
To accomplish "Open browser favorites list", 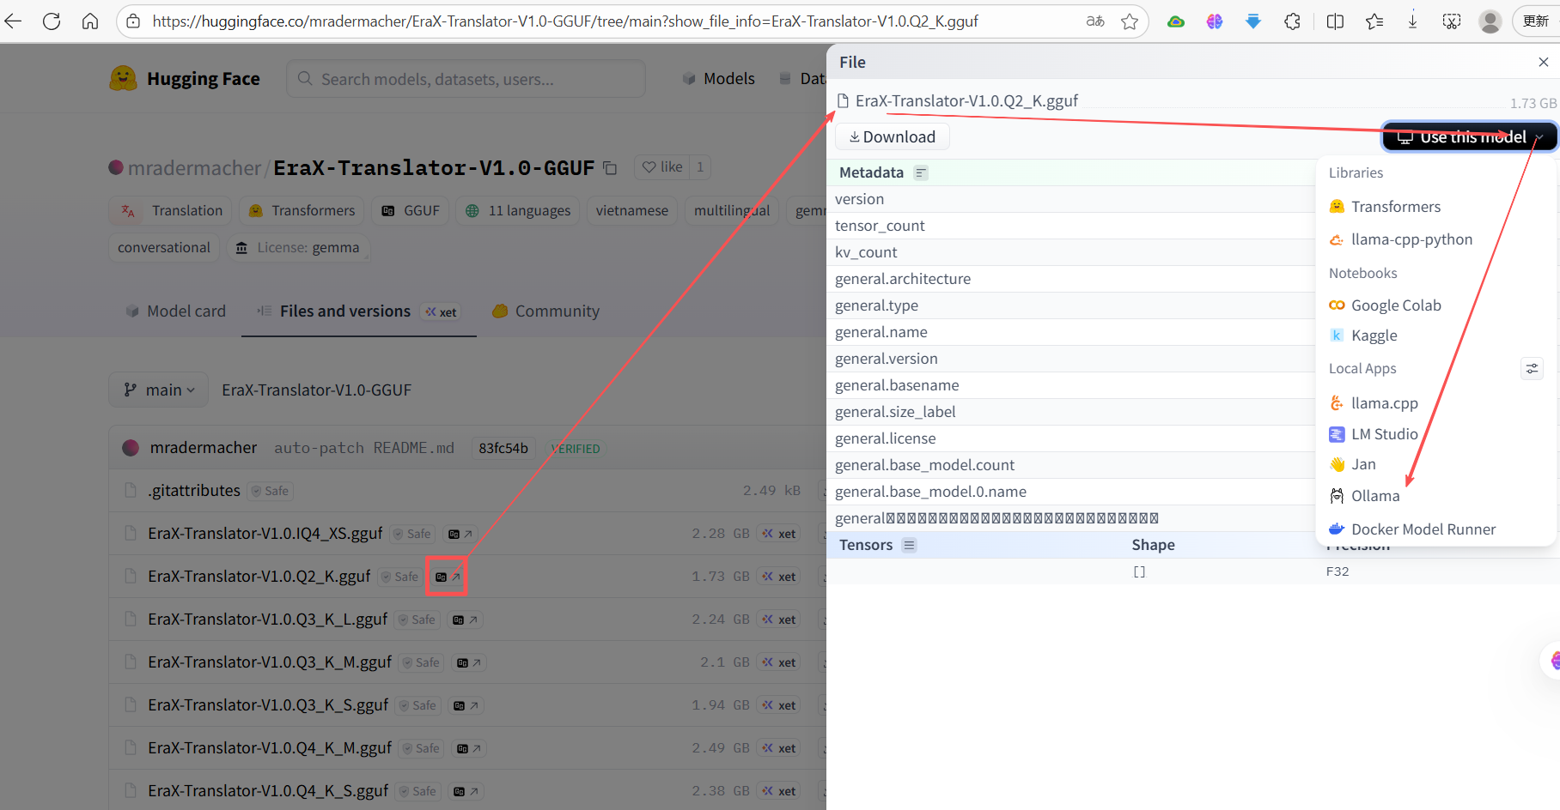I will [x=1374, y=21].
